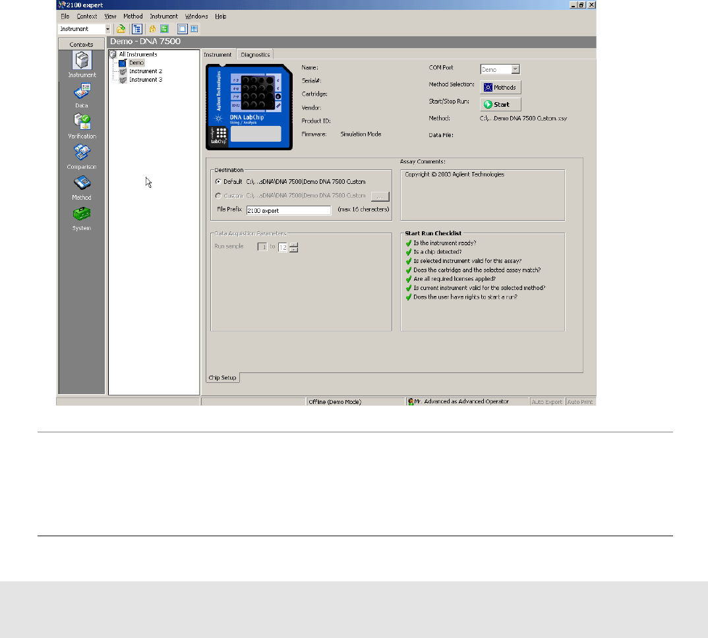
Task: Open the Instrument menu
Action: [x=163, y=16]
